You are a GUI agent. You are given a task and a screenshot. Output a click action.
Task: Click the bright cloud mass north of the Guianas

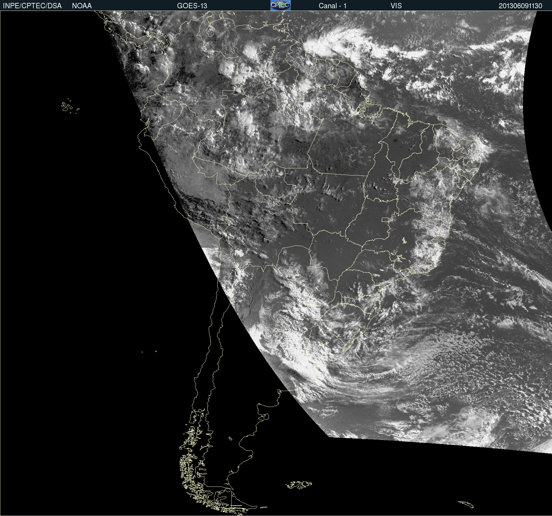(334, 44)
